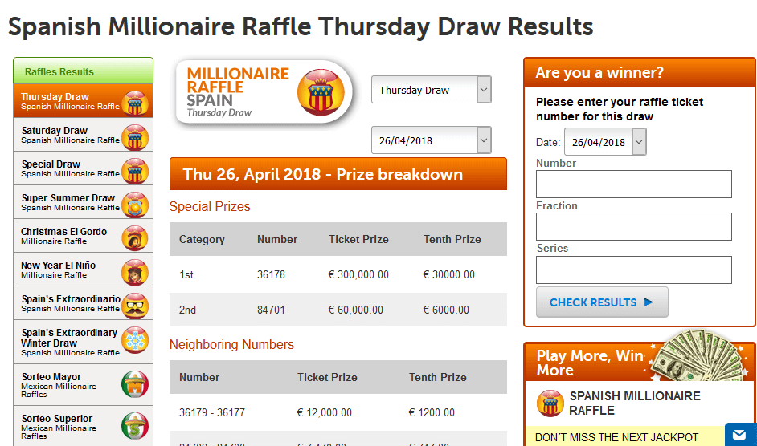Image resolution: width=757 pixels, height=446 pixels.
Task: Click the ticket Number input field
Action: click(x=634, y=184)
